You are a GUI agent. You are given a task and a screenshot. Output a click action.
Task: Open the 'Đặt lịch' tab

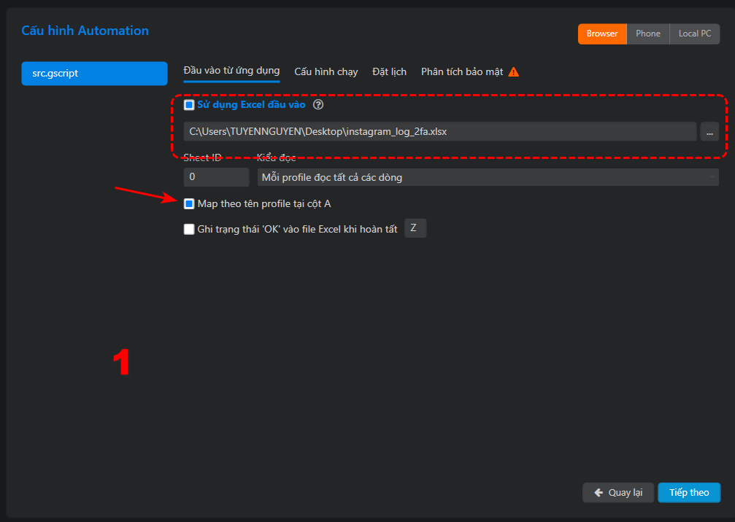coord(389,72)
